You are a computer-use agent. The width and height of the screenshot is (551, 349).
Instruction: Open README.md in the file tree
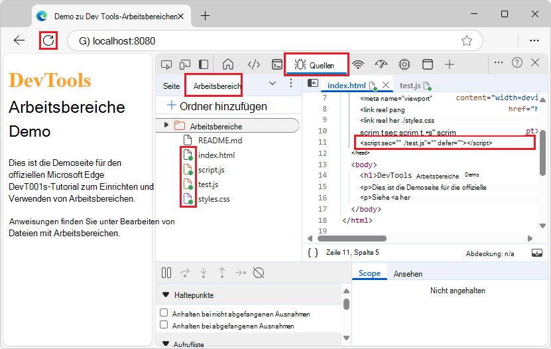(220, 141)
